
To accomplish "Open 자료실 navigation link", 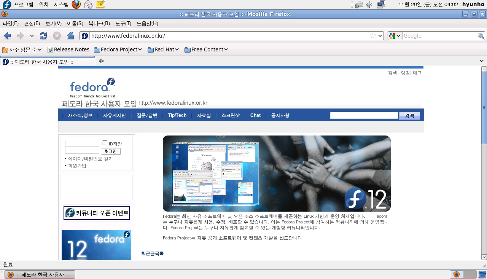I will click(204, 115).
